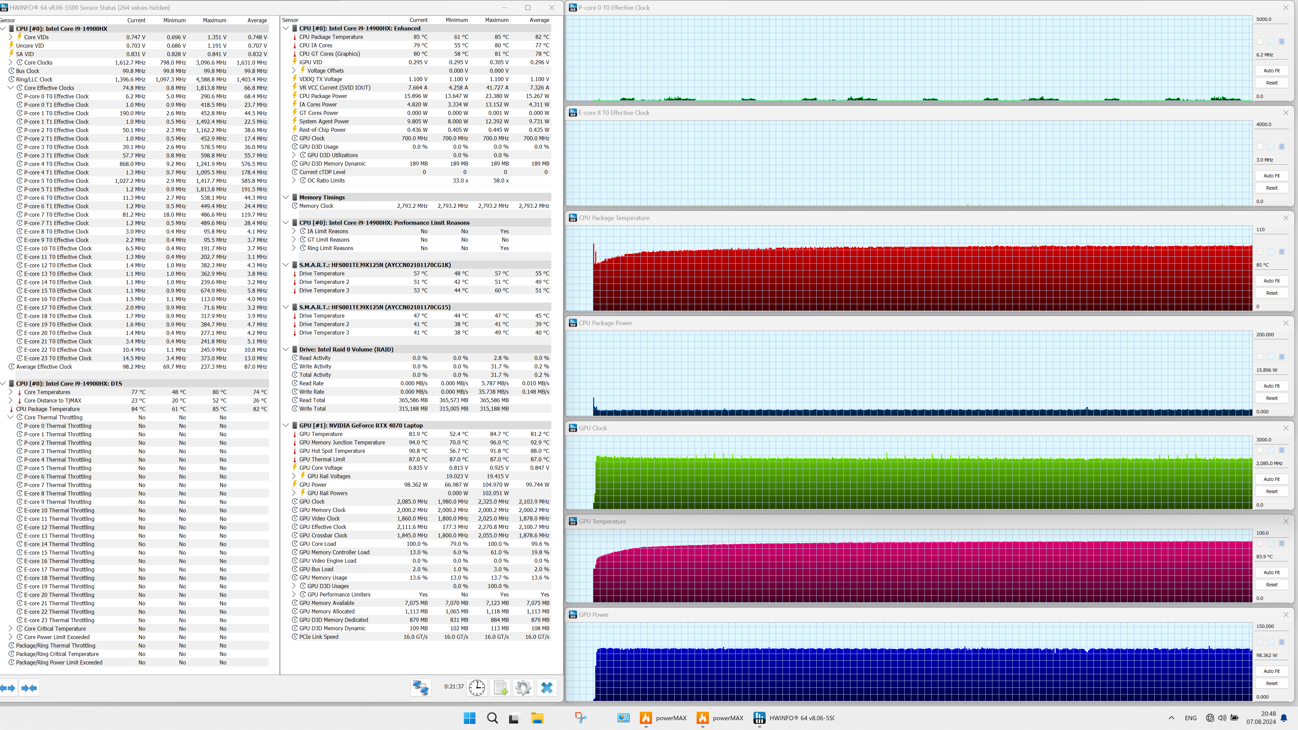Reset sensor min/max with the clock icon
This screenshot has width=1298, height=730.
click(477, 687)
